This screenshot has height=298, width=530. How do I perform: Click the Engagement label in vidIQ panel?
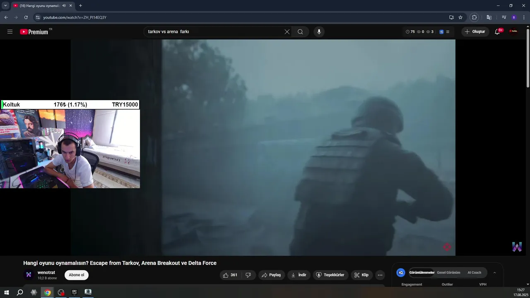coord(412,284)
